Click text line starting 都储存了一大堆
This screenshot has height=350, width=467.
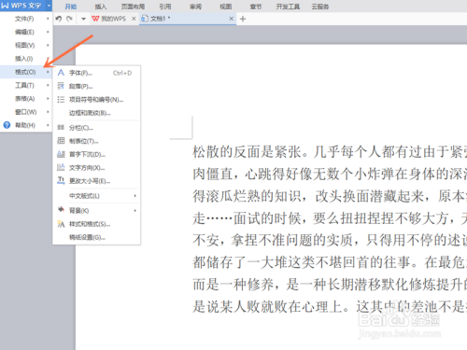point(330,262)
